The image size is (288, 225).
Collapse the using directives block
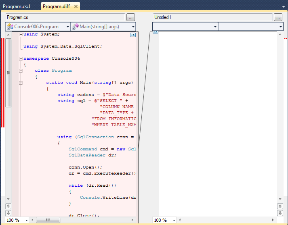tap(20, 35)
